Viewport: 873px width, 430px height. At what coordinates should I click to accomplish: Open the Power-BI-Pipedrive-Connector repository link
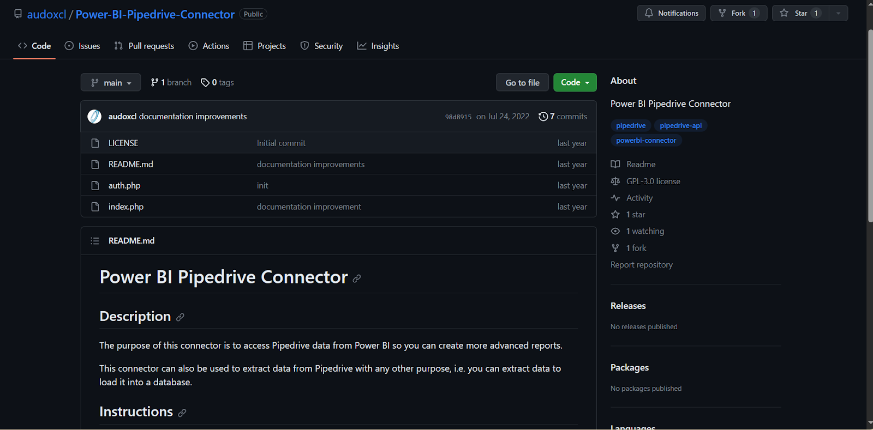click(x=155, y=14)
